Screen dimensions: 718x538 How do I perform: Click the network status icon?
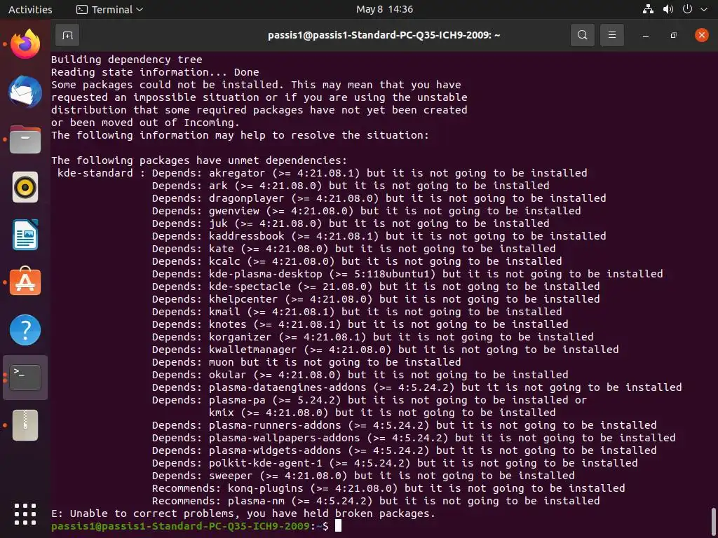coord(648,9)
